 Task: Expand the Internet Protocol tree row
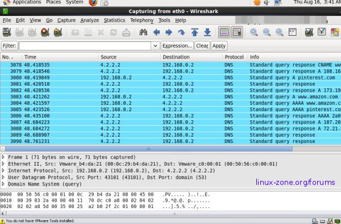coord(3,170)
